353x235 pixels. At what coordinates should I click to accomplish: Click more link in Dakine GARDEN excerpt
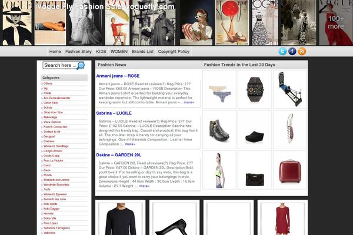click(x=144, y=186)
